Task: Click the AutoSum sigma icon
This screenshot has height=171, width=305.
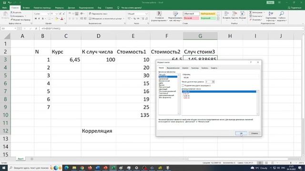Action: pos(251,12)
